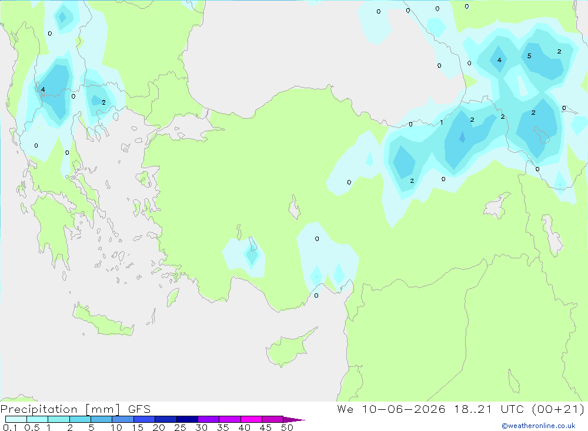Select the bright magenta swatch between 40 and 45
This screenshot has width=588, height=431.
click(x=251, y=419)
